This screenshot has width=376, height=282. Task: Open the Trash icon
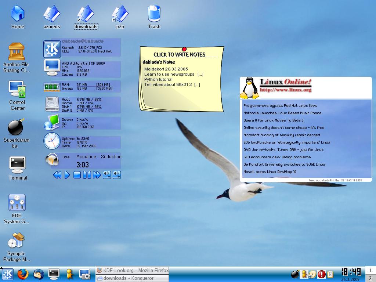154,17
